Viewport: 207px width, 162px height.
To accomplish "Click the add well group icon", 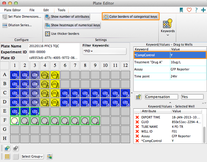I will pos(7,148).
